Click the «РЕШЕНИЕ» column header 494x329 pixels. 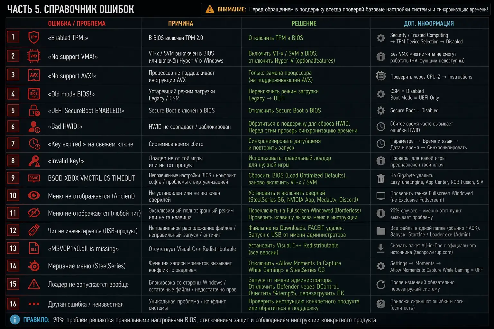(x=304, y=23)
